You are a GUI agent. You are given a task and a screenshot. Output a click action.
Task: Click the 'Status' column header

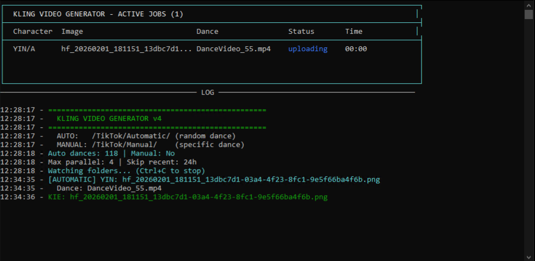point(301,32)
